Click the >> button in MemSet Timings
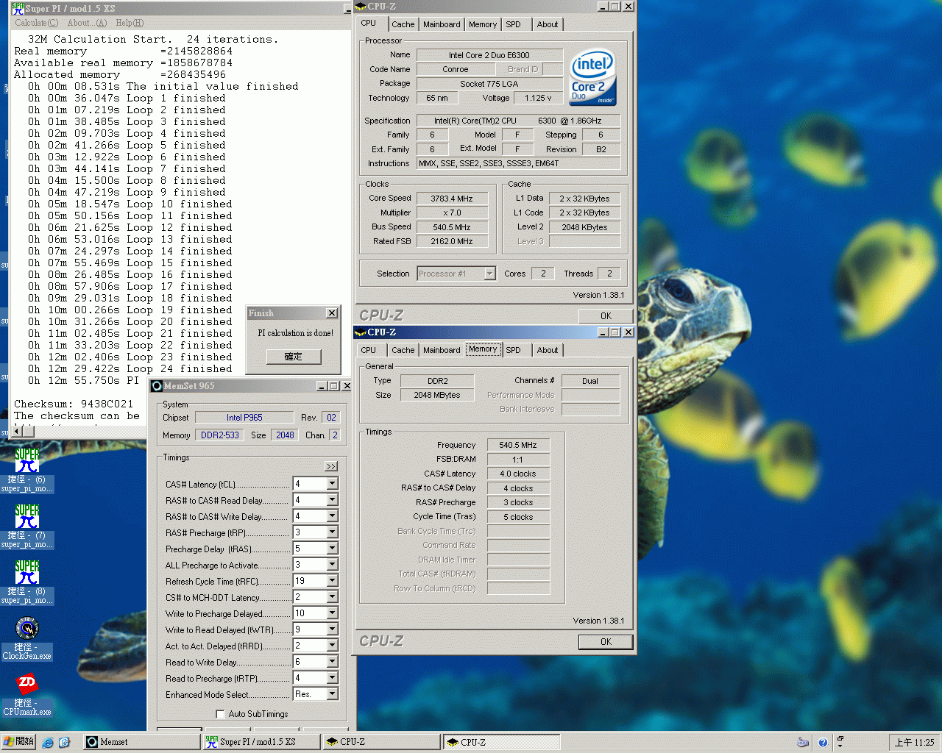This screenshot has width=942, height=753. click(x=331, y=466)
